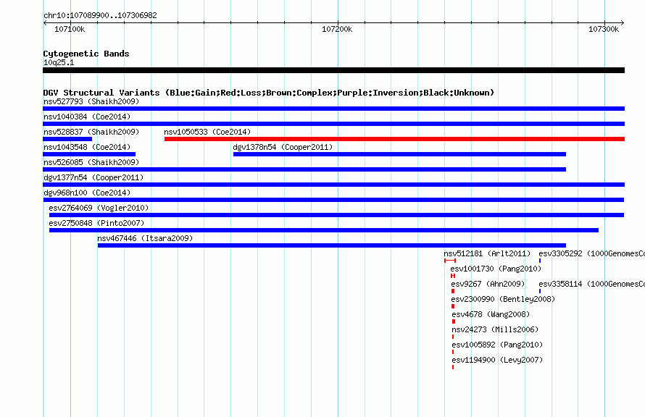Image resolution: width=645 pixels, height=417 pixels.
Task: Click the red esv1001730 marker
Action: (453, 276)
